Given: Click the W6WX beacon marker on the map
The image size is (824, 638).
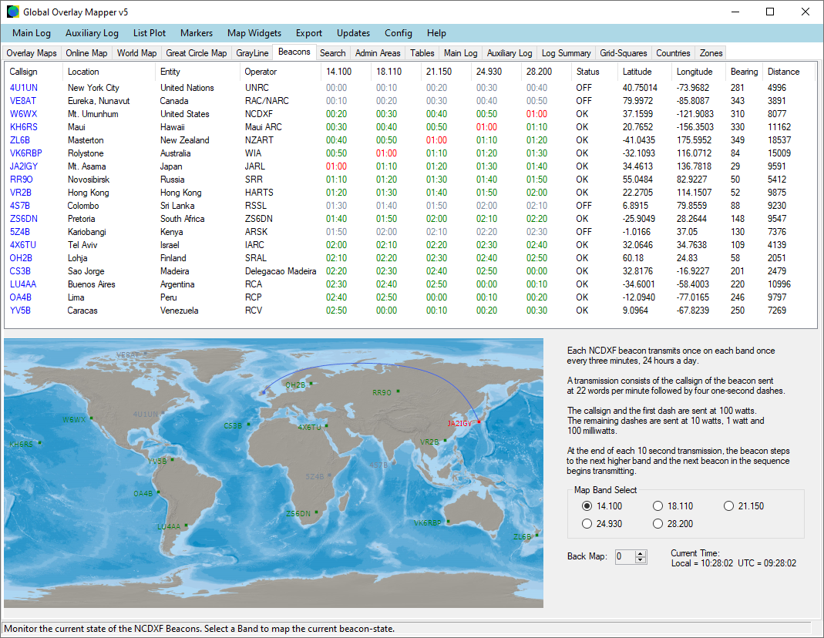Looking at the screenshot, I should (91, 418).
